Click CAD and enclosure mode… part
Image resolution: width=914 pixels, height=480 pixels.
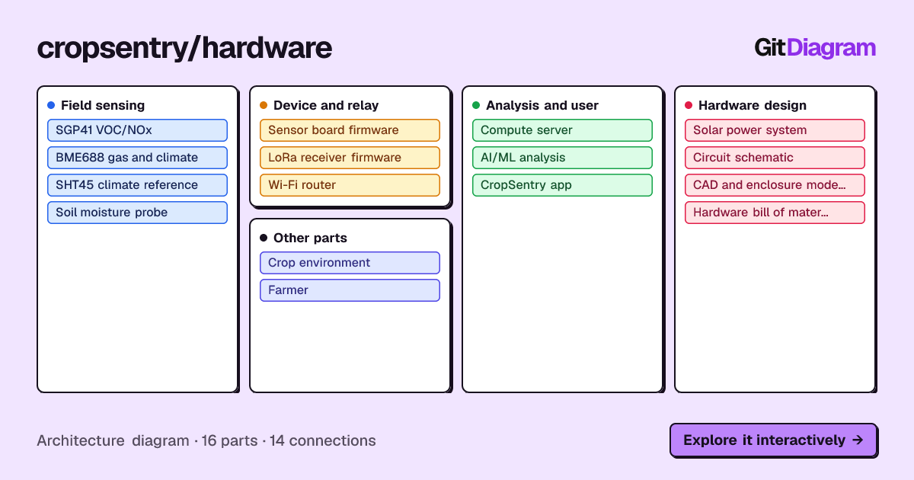tap(775, 185)
